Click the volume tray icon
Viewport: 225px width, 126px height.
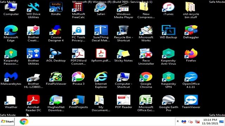tap(191, 121)
